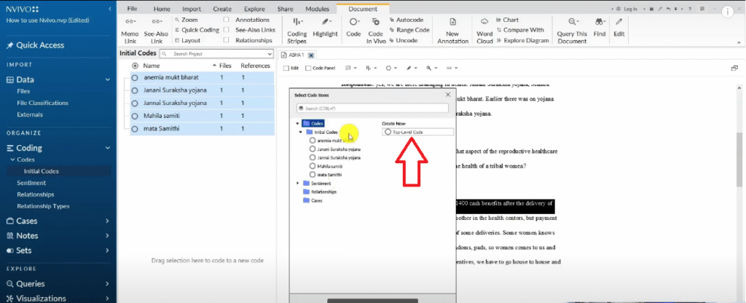Open the File menu
Viewport: 746px width, 303px height.
click(133, 9)
